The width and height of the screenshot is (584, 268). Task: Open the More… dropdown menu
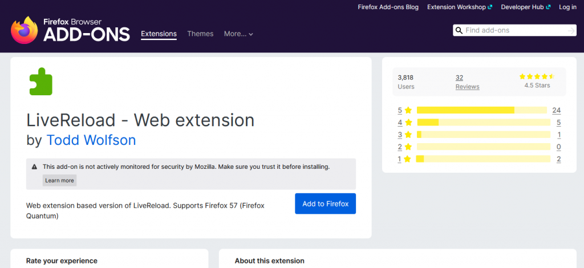[x=238, y=34]
